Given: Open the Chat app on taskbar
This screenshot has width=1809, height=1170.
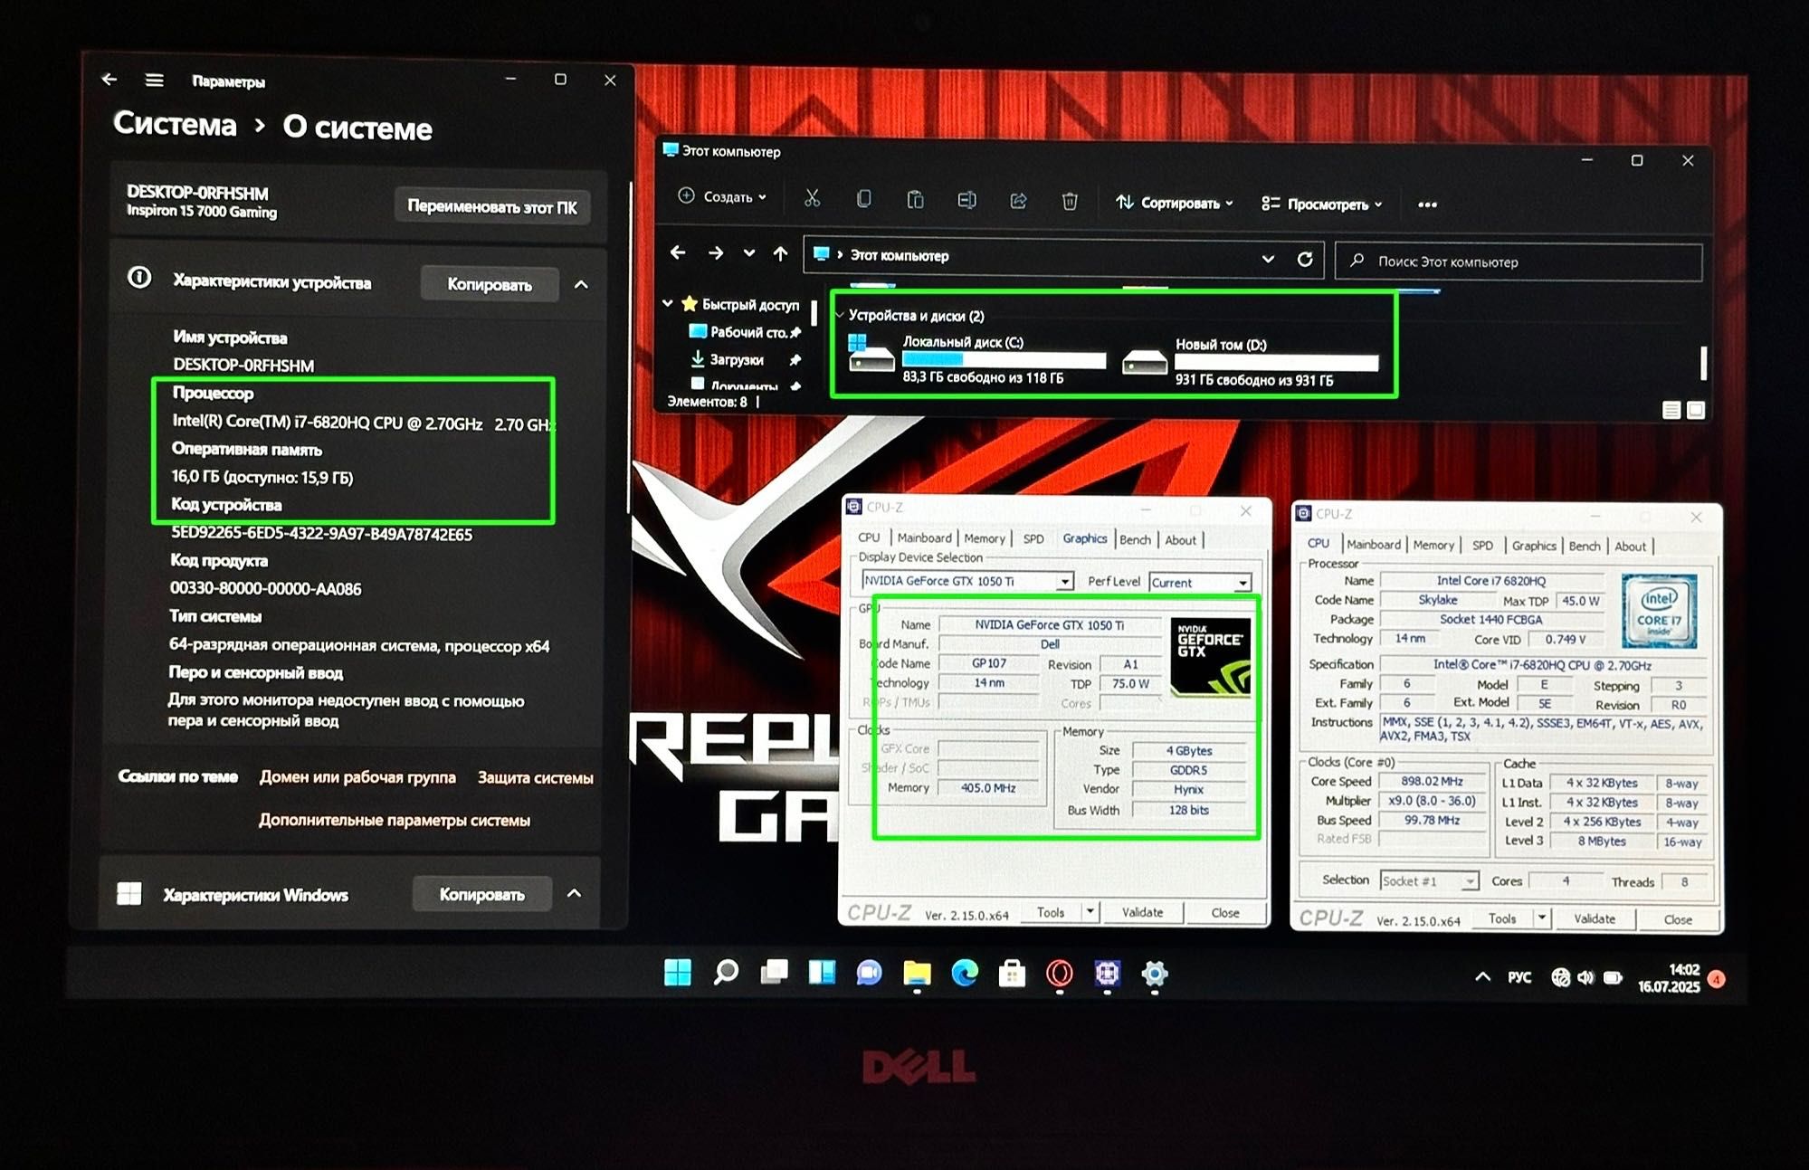Looking at the screenshot, I should 869,974.
